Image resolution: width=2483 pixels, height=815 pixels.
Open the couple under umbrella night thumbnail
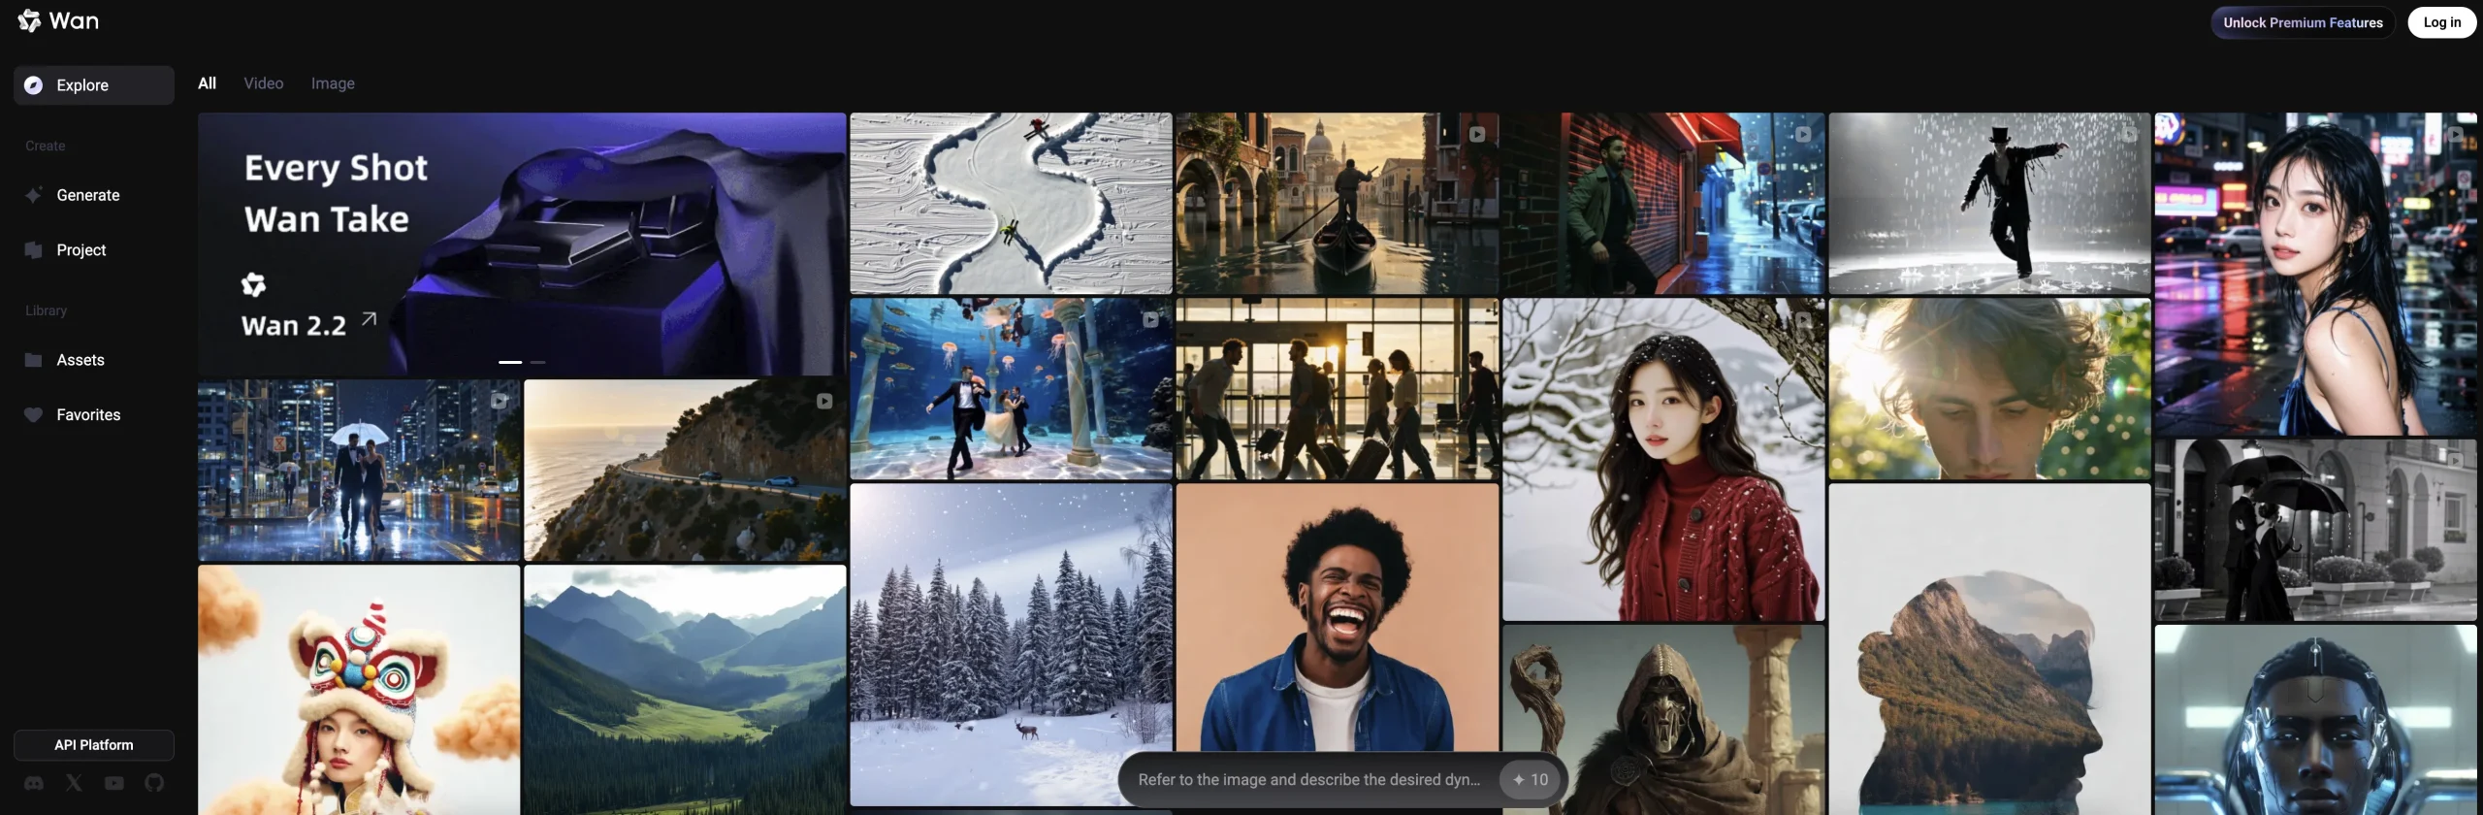click(359, 471)
